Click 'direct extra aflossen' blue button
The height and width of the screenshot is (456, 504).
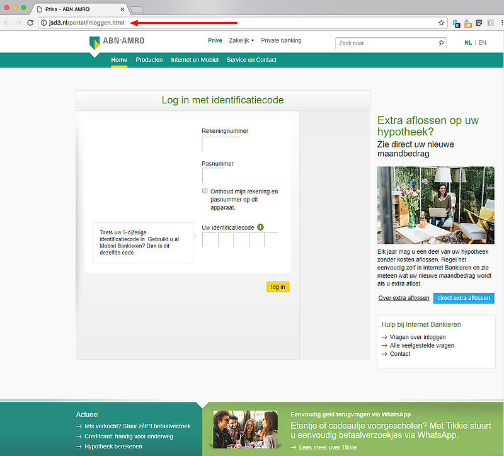point(464,298)
